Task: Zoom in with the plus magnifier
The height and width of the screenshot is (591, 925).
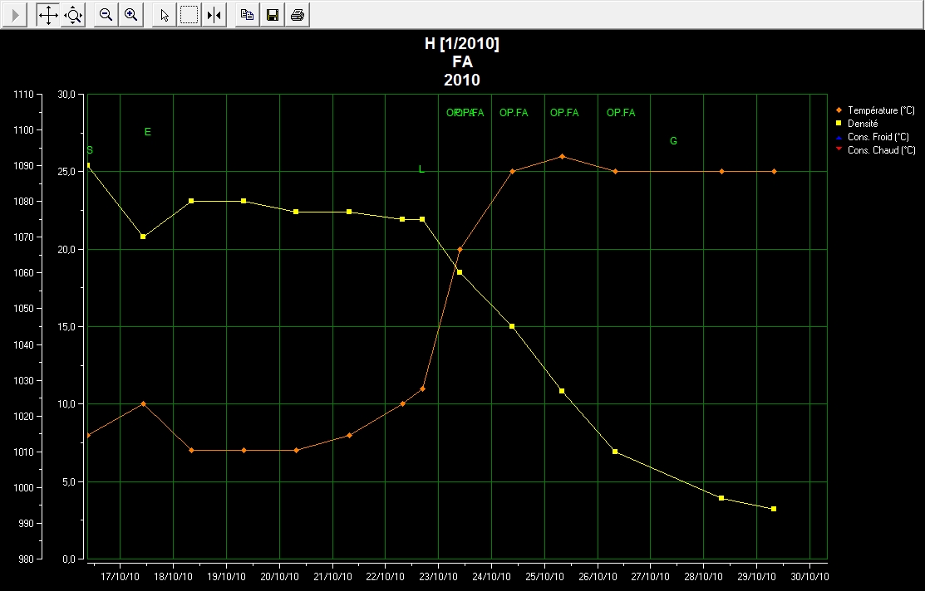Action: coord(130,15)
